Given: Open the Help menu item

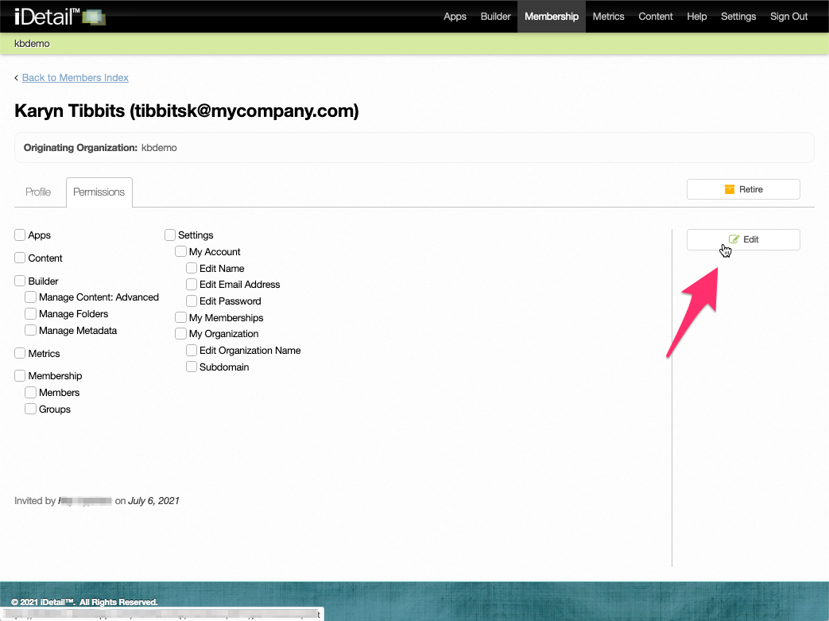Looking at the screenshot, I should [x=696, y=17].
